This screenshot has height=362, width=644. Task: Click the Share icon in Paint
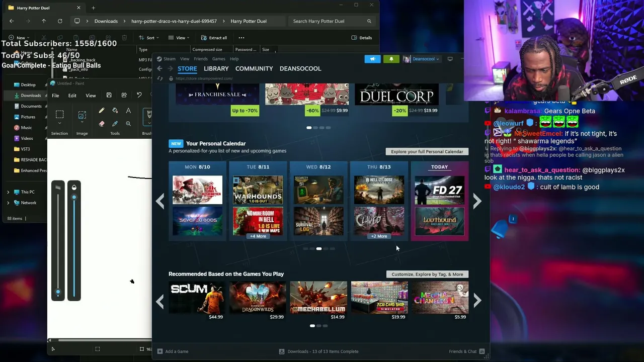(124, 95)
